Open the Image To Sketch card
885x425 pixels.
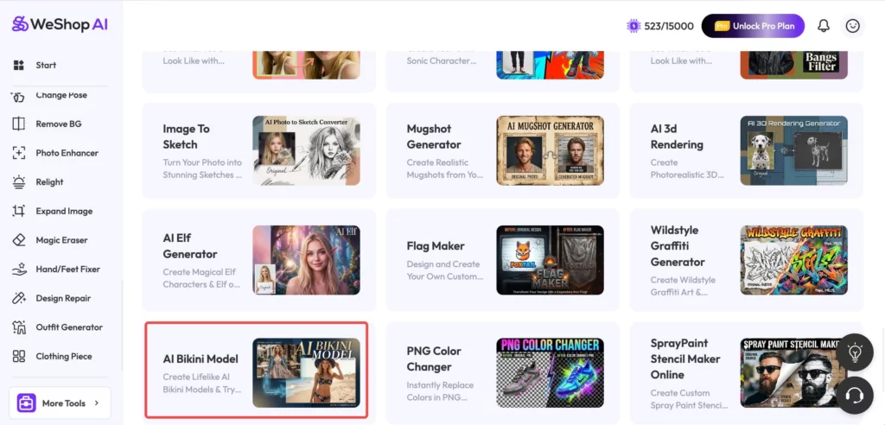(258, 150)
